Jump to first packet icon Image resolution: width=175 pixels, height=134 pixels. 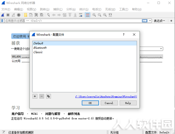pyautogui.click(x=70, y=15)
